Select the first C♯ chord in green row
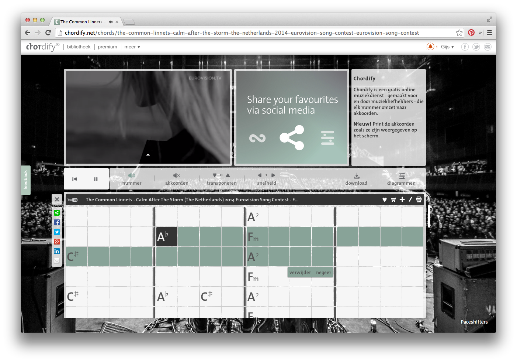The image size is (517, 362). tap(76, 257)
